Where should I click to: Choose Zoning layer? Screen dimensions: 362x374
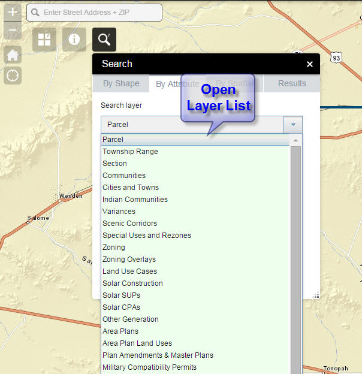[195, 248]
